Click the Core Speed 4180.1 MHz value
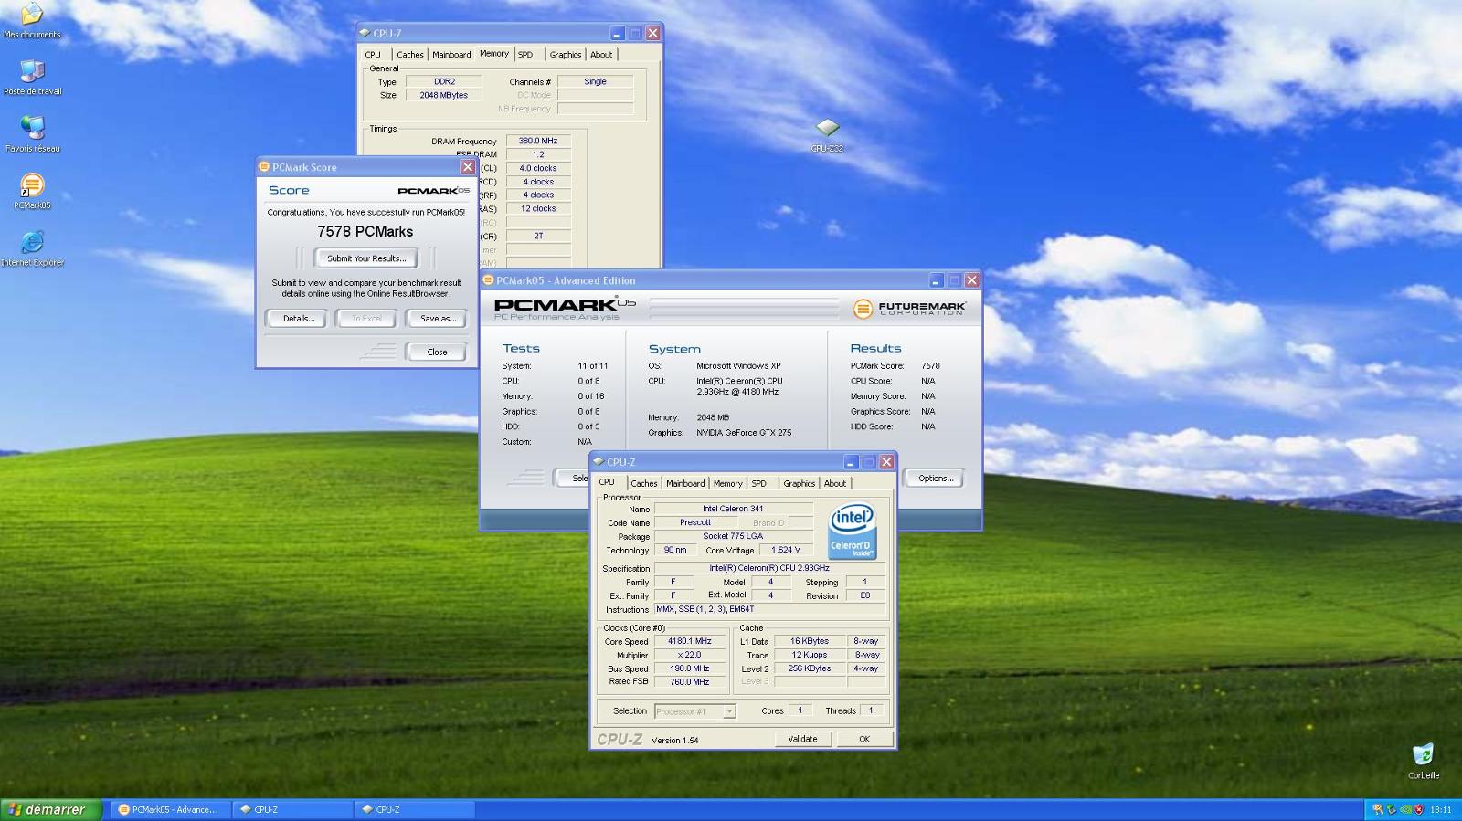The width and height of the screenshot is (1462, 821). 689,641
